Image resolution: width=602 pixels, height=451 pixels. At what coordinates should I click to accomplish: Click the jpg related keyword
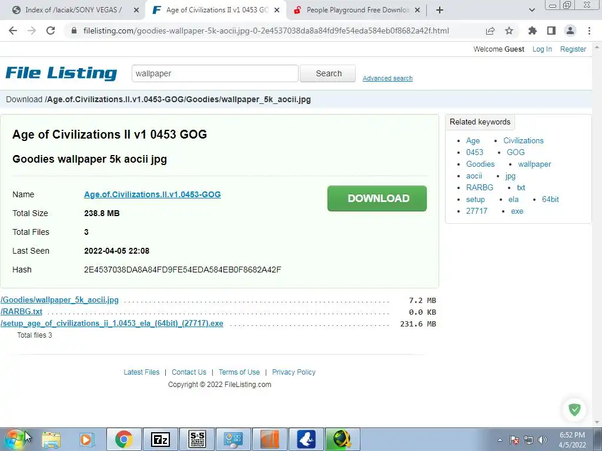[x=510, y=176]
